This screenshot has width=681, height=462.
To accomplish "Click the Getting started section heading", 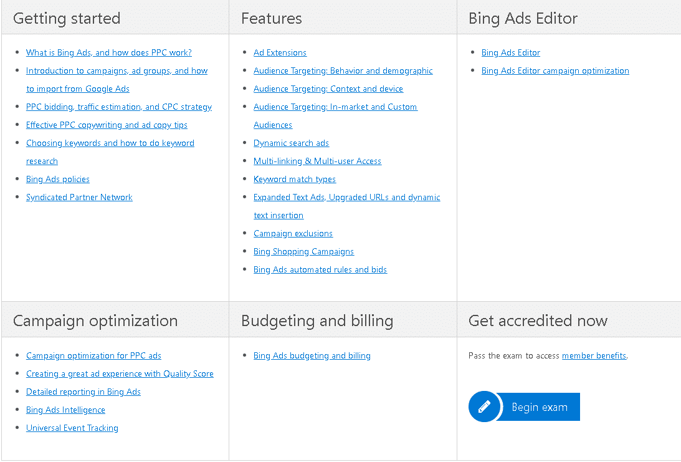I will [67, 18].
